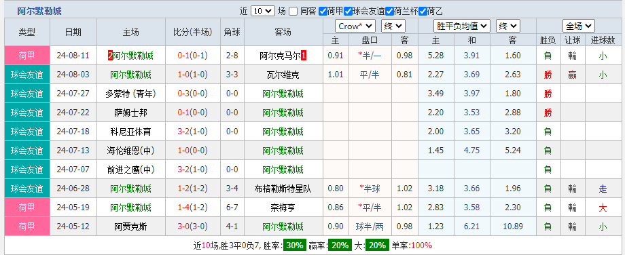The image size is (625, 255).
Task: Click home team 萨姆士邦
Action: coord(130,113)
